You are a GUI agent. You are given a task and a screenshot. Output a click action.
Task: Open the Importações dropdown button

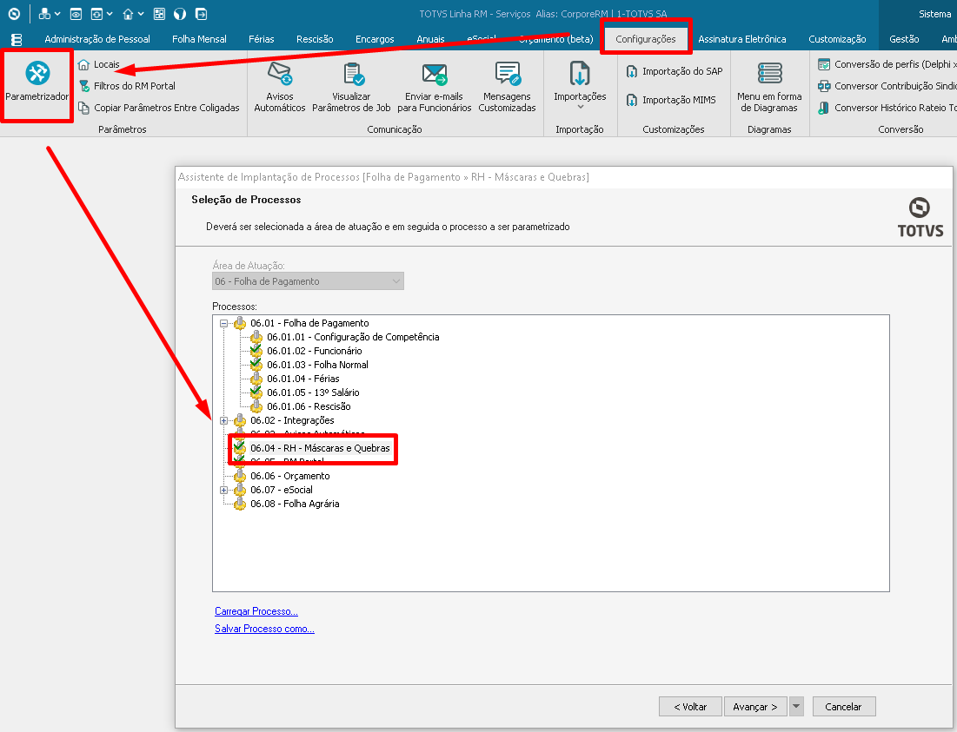tap(580, 86)
